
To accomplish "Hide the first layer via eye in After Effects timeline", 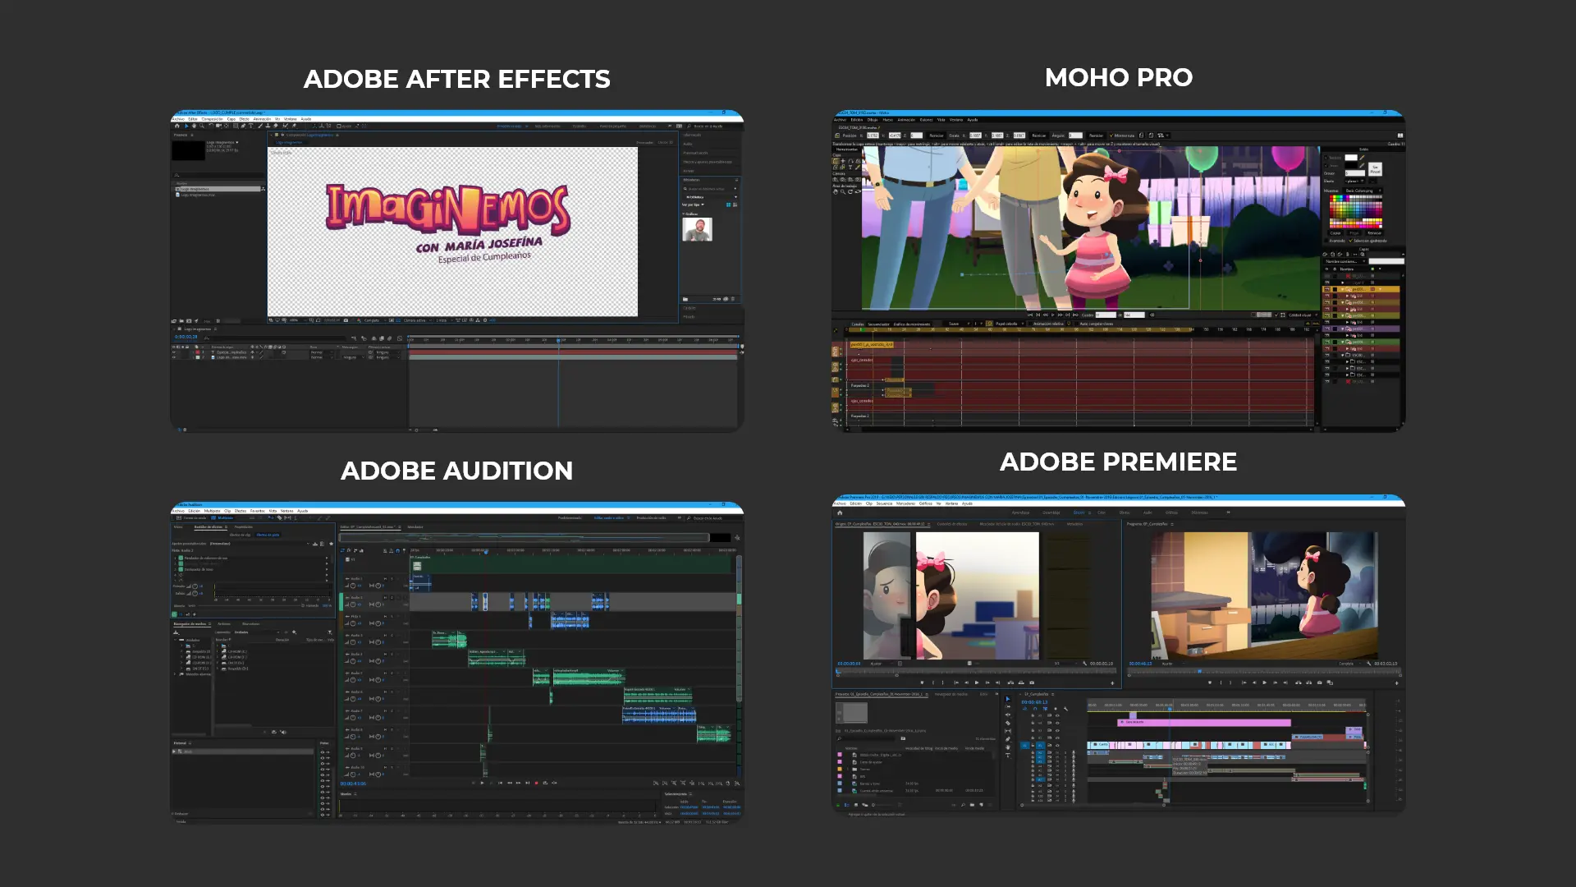I will (x=174, y=352).
